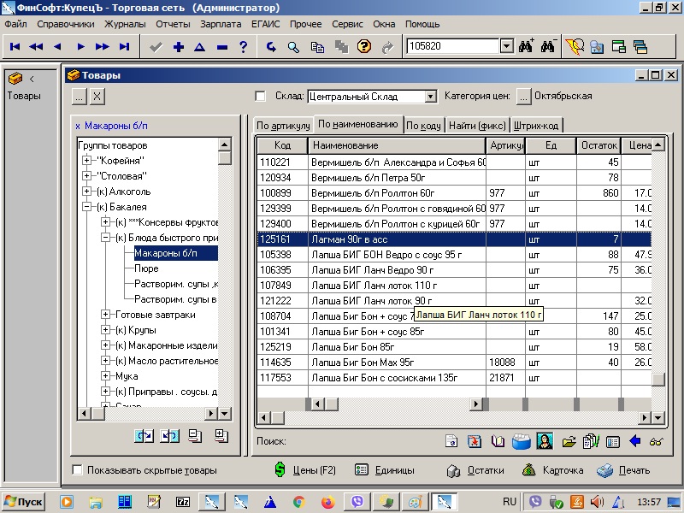Click the Остатки button

(x=475, y=470)
